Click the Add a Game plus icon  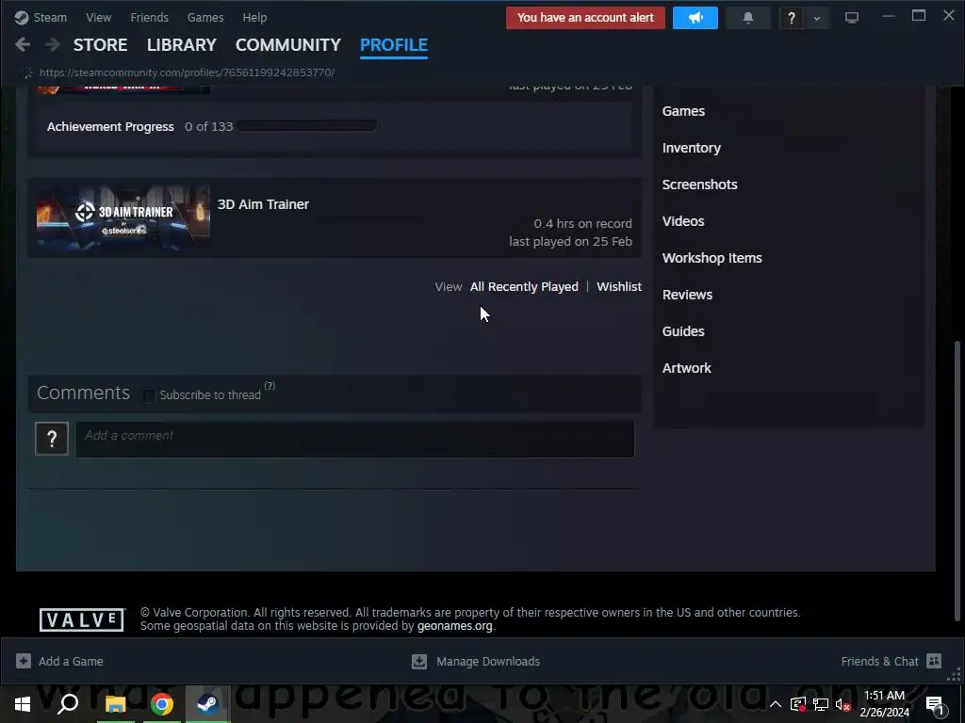click(x=24, y=661)
